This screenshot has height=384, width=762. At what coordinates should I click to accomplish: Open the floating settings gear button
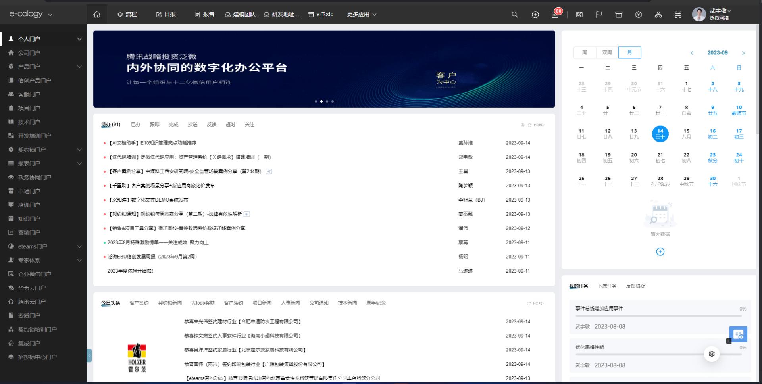pos(712,354)
